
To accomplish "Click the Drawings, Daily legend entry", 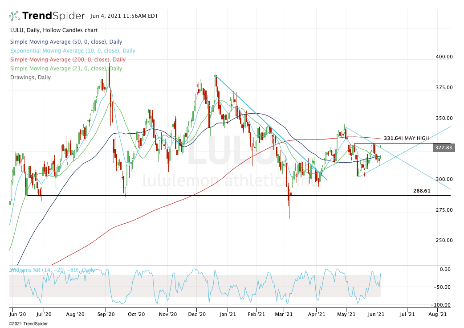I will click(x=30, y=77).
